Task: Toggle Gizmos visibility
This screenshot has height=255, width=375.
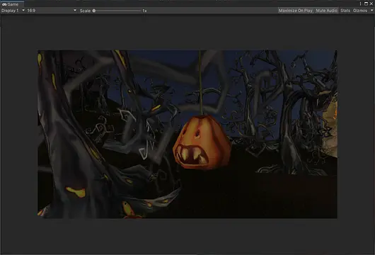Action: (x=360, y=11)
